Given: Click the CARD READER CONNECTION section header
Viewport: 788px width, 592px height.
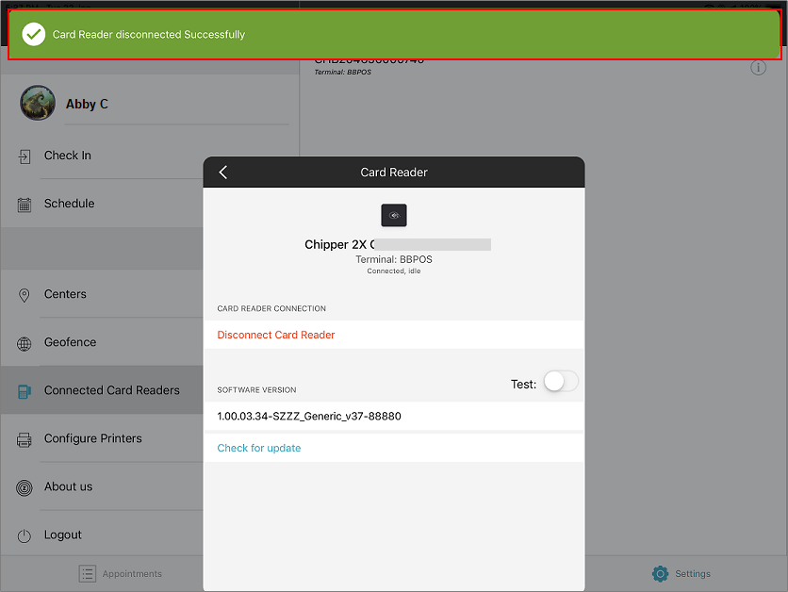Looking at the screenshot, I should click(x=271, y=308).
